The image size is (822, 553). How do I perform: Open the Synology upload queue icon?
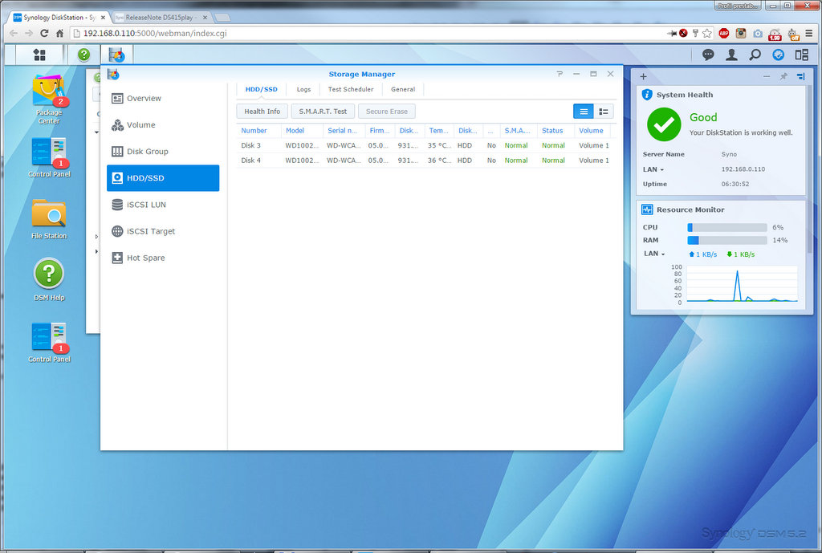point(779,55)
